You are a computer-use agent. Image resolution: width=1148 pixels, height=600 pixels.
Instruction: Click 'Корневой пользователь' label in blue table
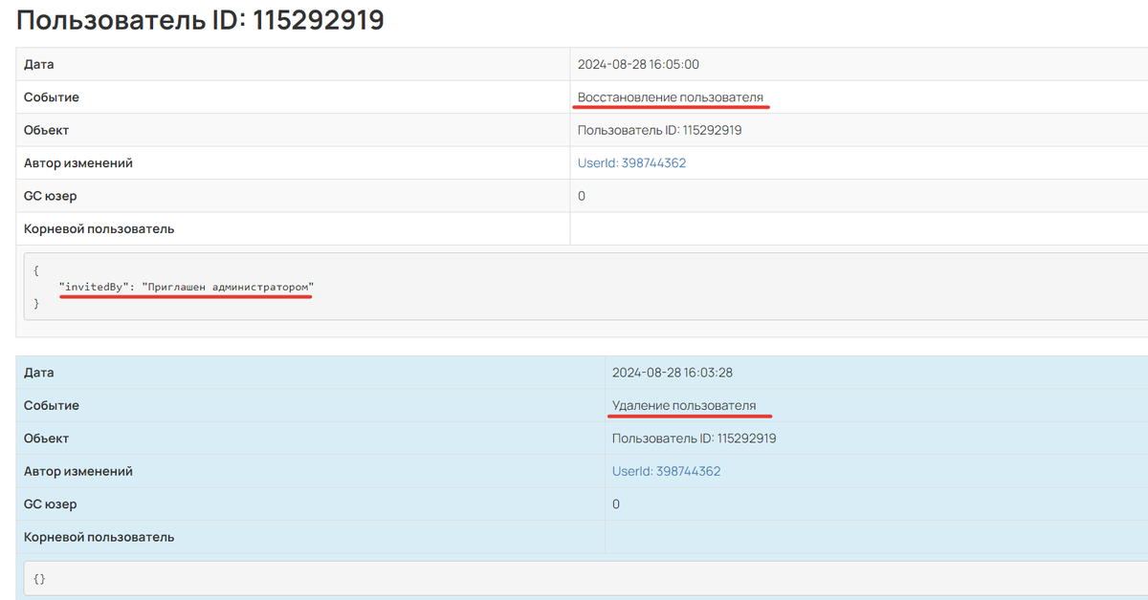click(x=99, y=537)
